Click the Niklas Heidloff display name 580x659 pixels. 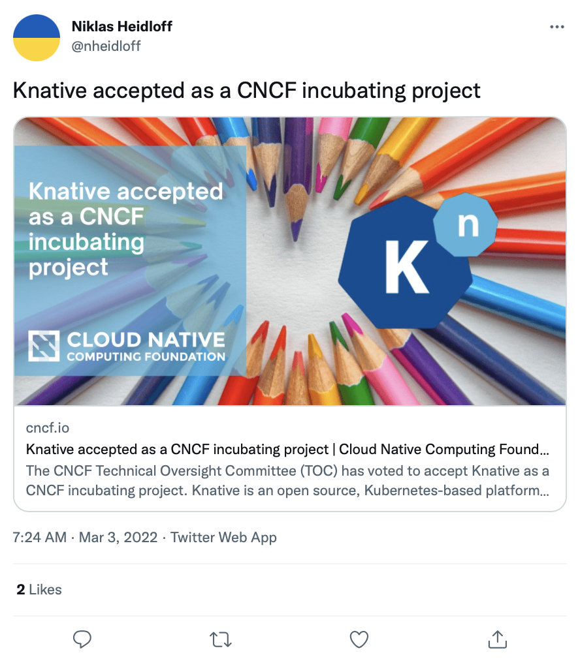(122, 27)
